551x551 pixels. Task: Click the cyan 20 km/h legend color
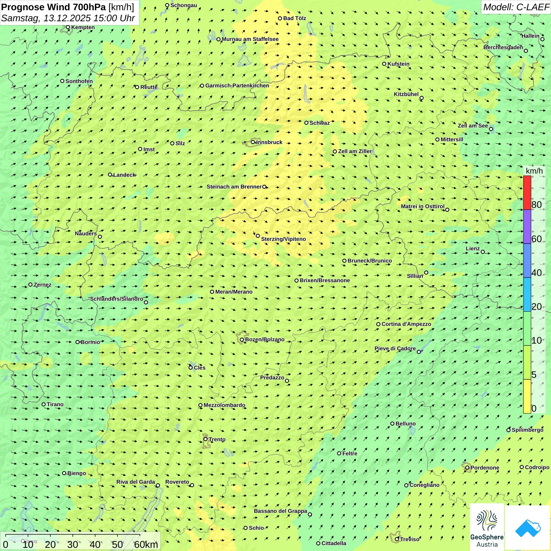tap(527, 295)
